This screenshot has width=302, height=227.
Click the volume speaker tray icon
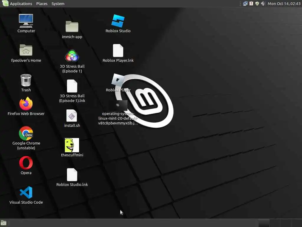click(263, 4)
